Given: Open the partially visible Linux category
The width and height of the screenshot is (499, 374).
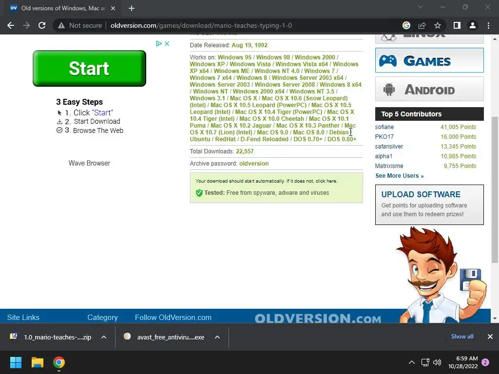Looking at the screenshot, I should (429, 39).
